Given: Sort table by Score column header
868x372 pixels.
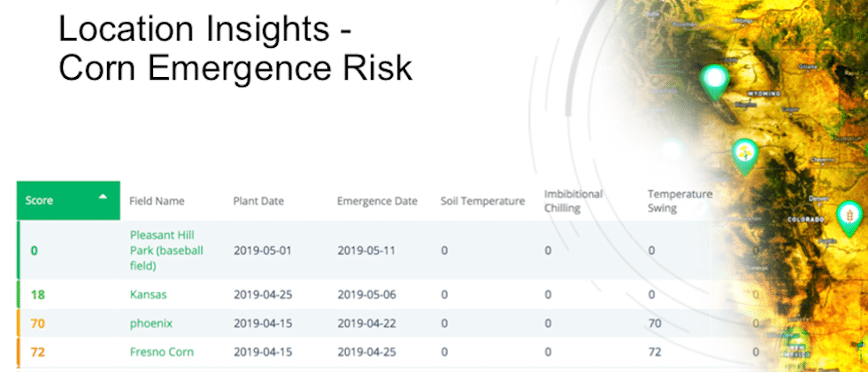Looking at the screenshot, I should [68, 201].
